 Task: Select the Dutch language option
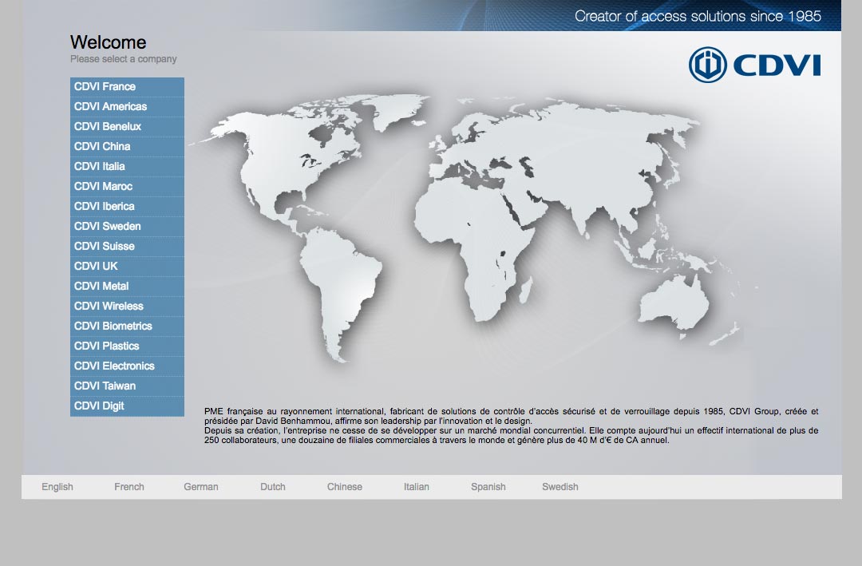coord(273,487)
